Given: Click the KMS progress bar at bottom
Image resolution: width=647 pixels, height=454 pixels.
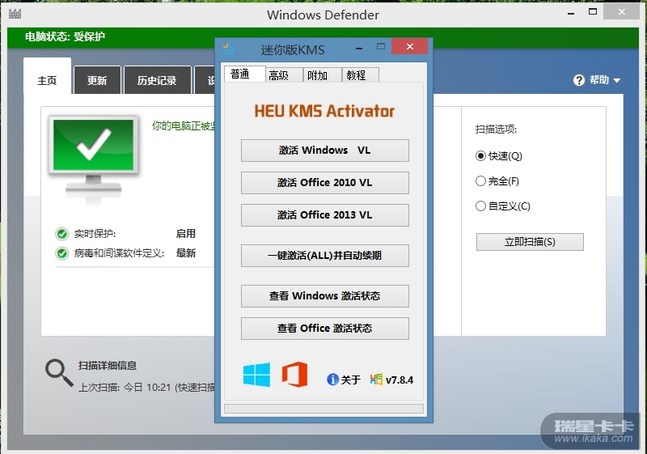Looking at the screenshot, I should (324, 409).
